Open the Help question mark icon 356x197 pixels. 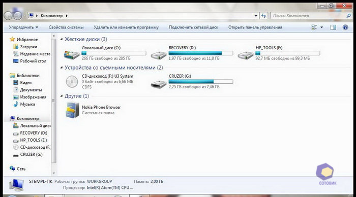click(345, 27)
